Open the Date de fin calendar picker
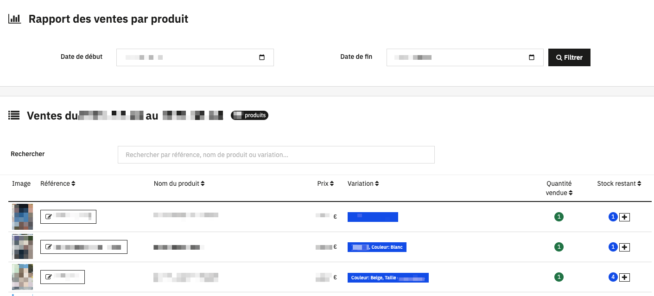The width and height of the screenshot is (654, 296). (x=532, y=57)
